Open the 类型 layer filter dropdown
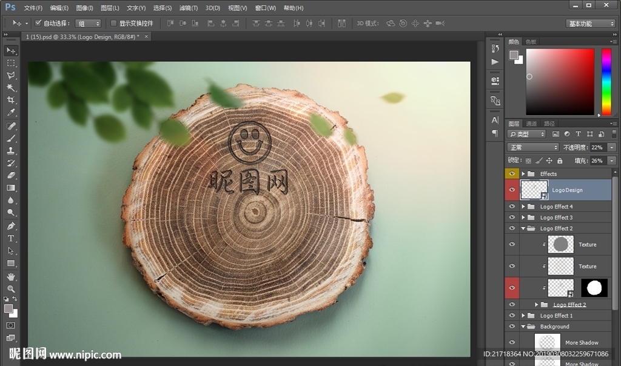 (527, 134)
